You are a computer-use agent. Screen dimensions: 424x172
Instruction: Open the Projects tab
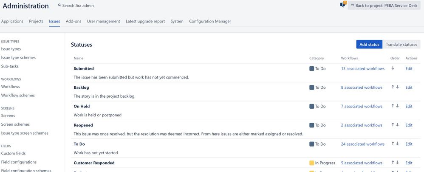(36, 21)
